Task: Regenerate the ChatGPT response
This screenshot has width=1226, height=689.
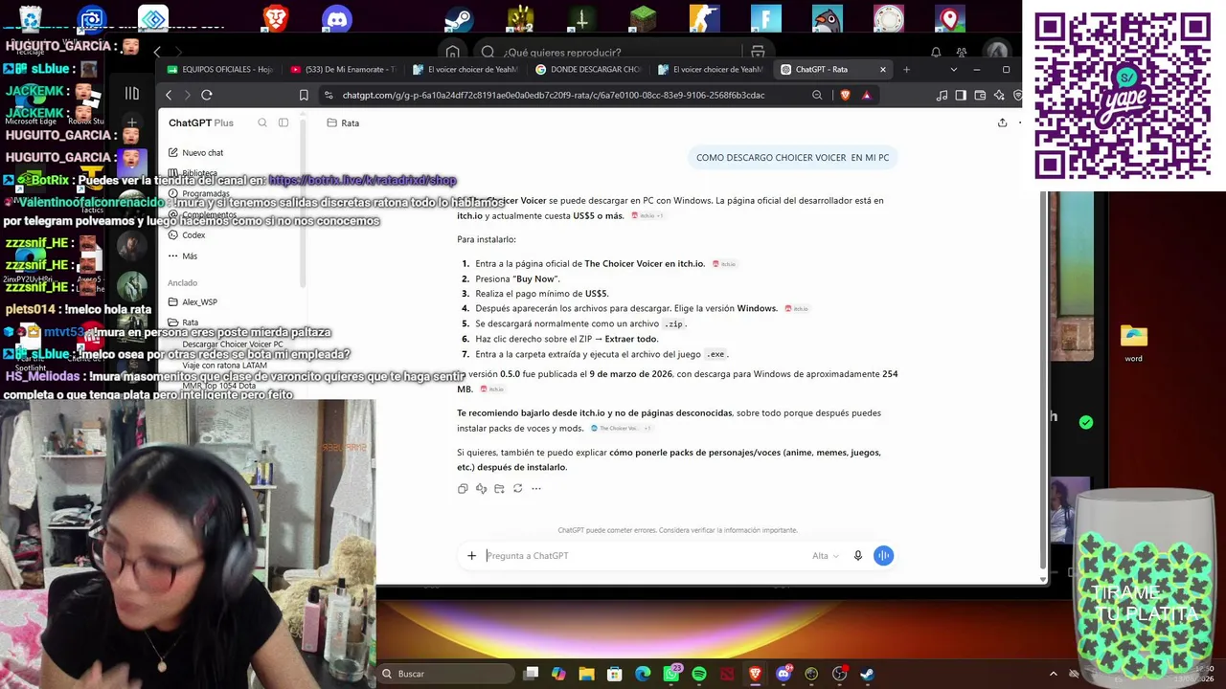Action: point(517,488)
